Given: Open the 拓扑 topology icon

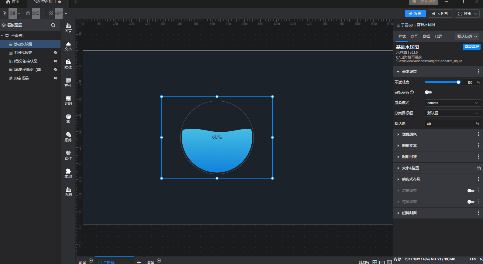Looking at the screenshot, I should coord(68,137).
